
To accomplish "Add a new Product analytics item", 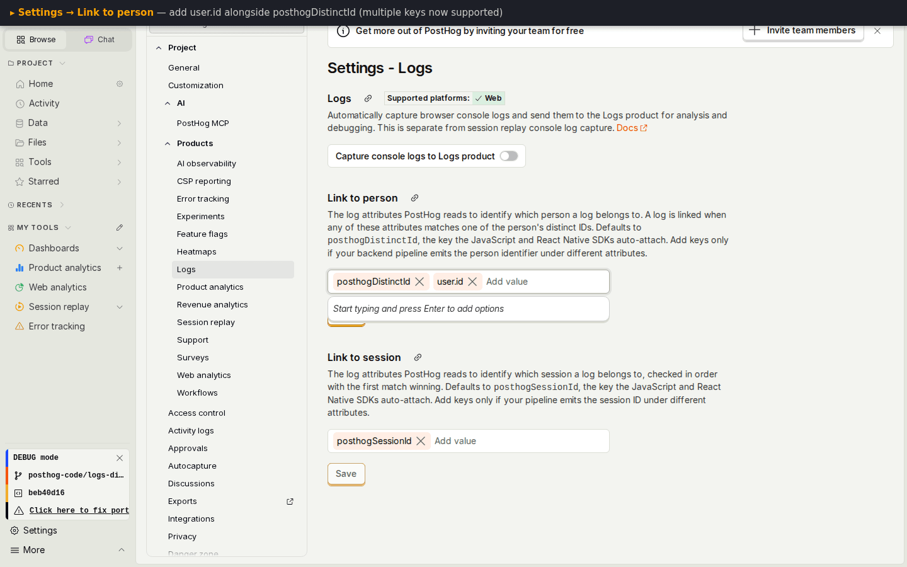I will (120, 268).
